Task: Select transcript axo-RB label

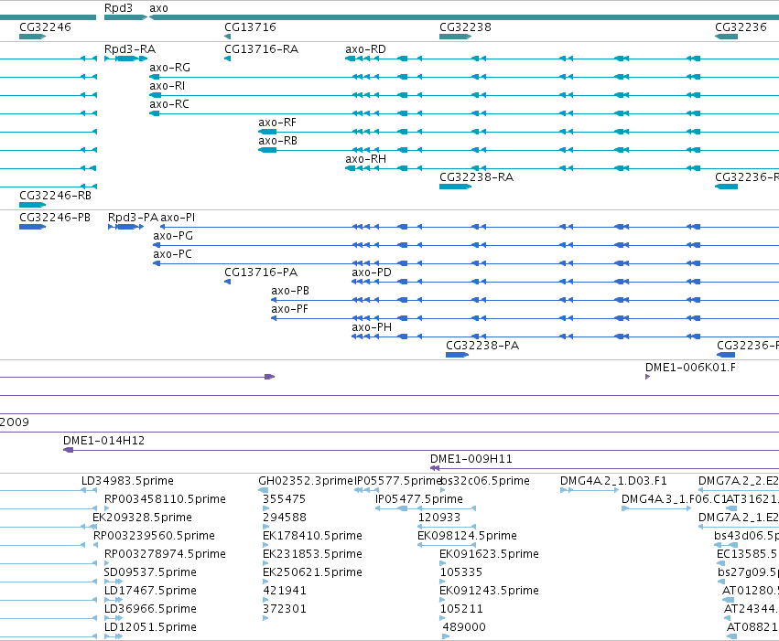Action: coord(277,141)
